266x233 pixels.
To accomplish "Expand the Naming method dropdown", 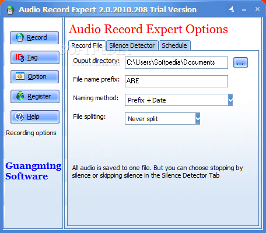I will pyautogui.click(x=230, y=100).
